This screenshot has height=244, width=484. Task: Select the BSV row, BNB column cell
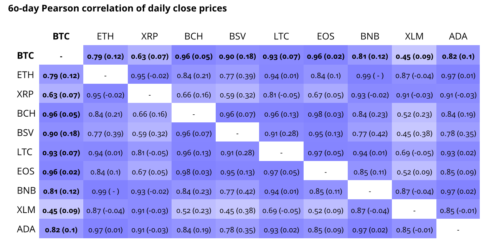(370, 133)
